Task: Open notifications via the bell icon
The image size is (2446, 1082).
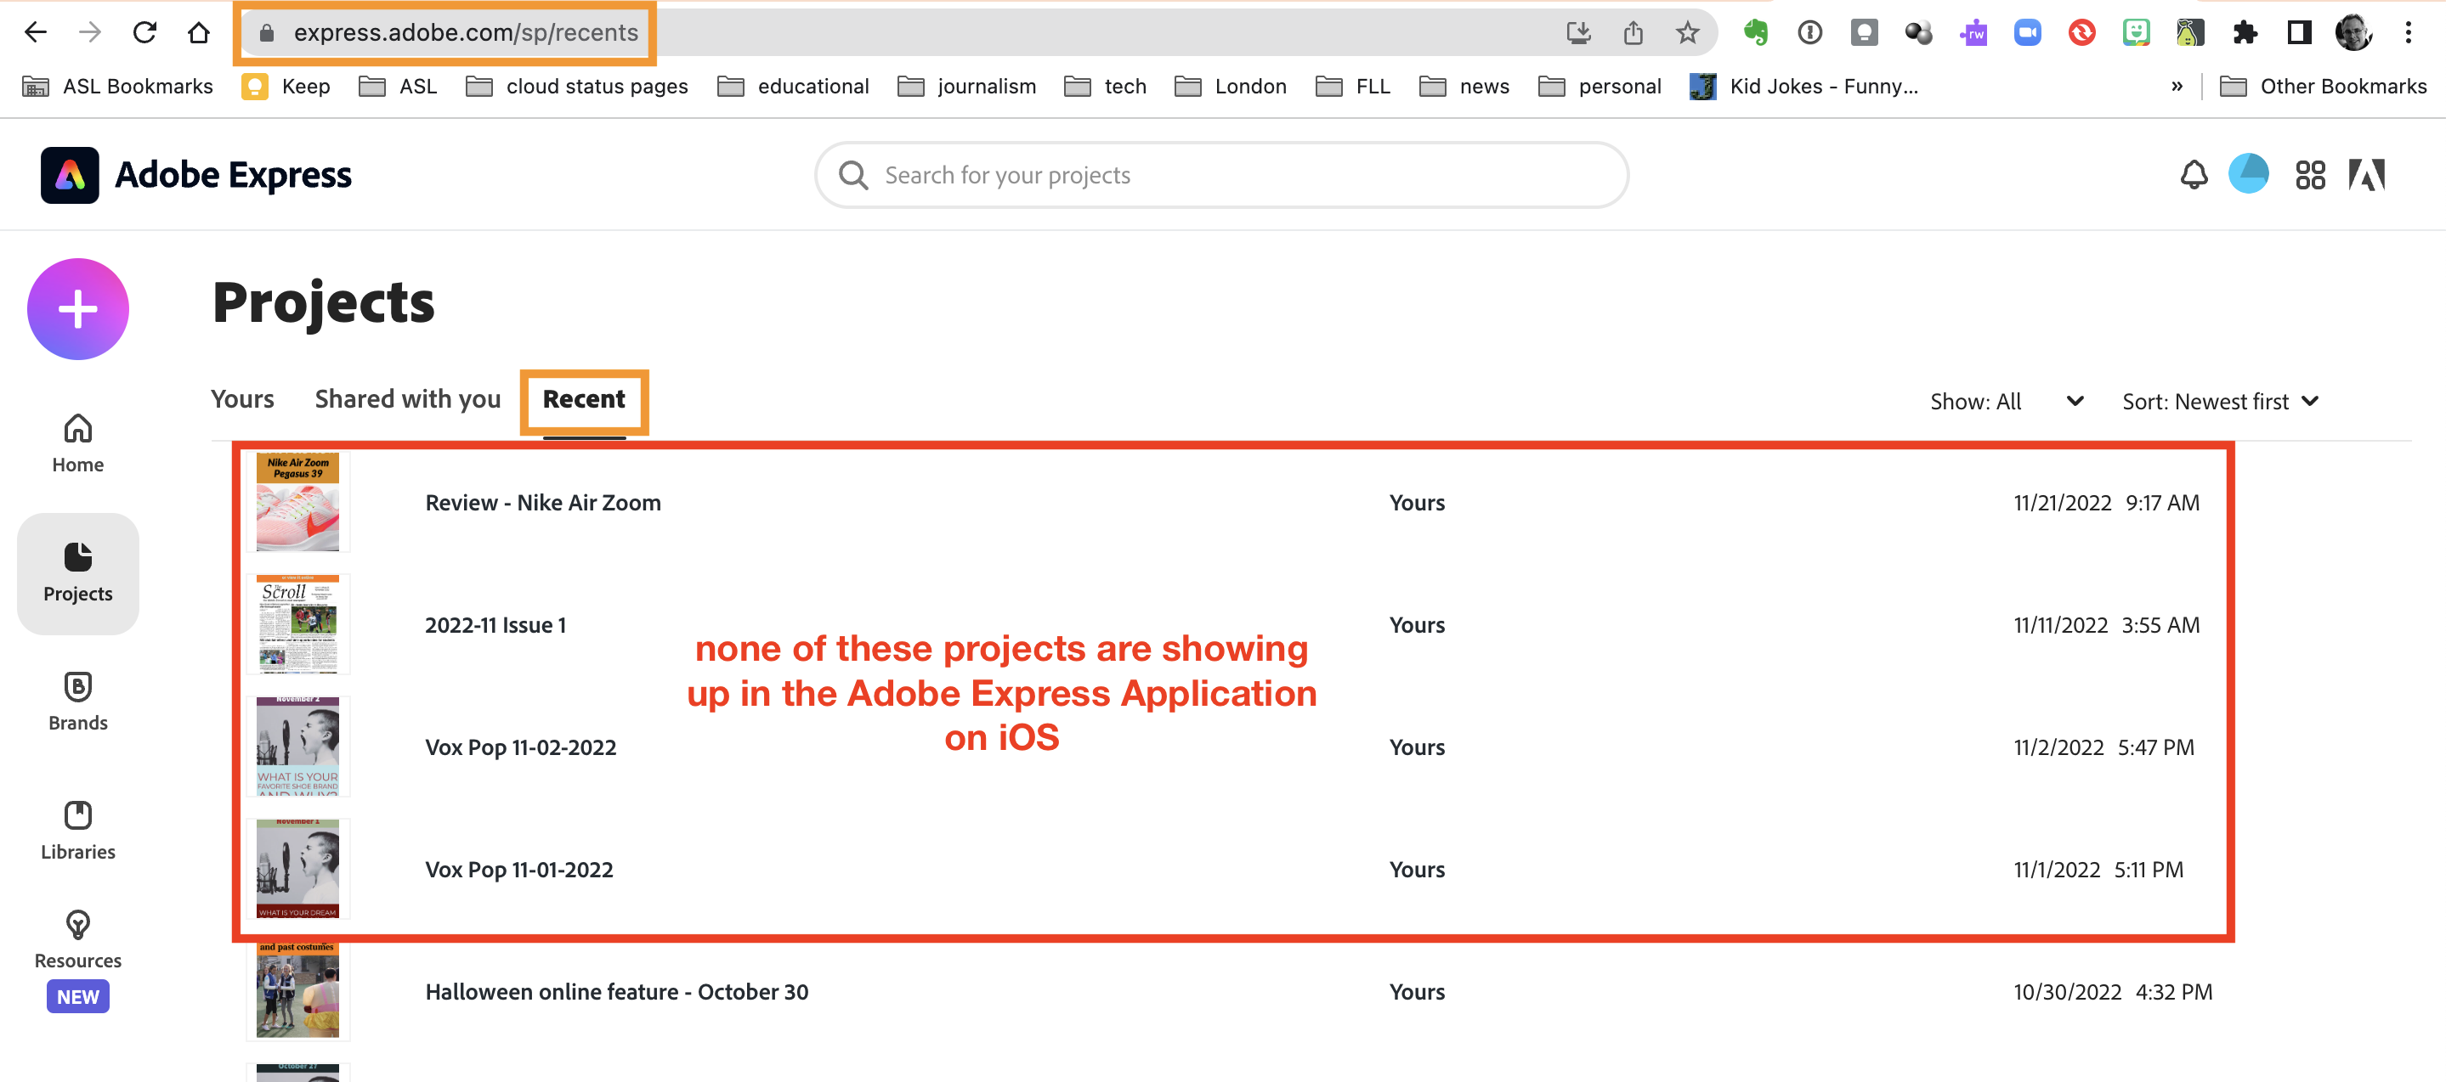Action: [x=2194, y=175]
